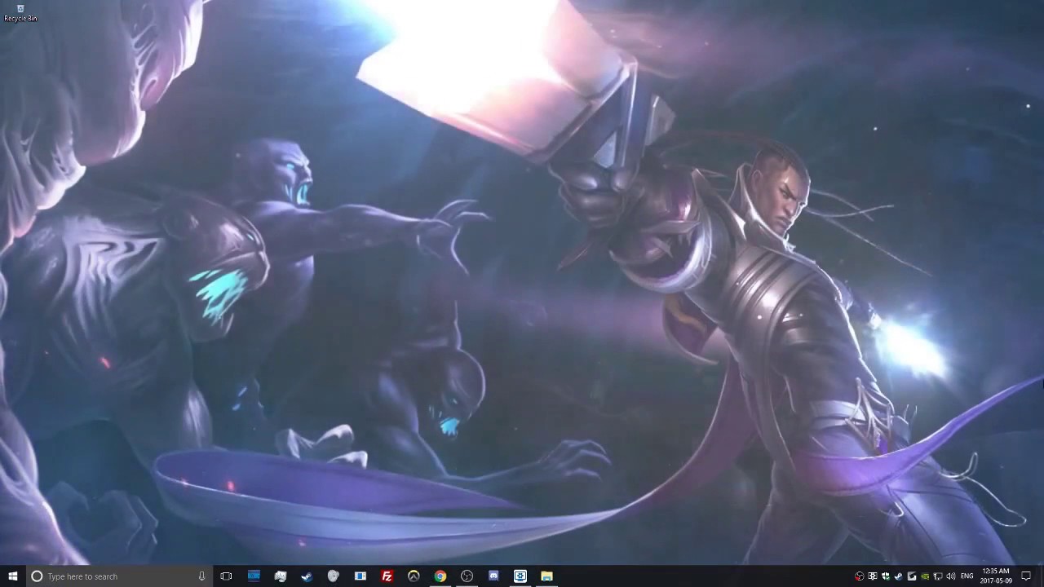Screen dimensions: 1044x587
Task: Open the clock showing 12:35 AM
Action: (996, 576)
